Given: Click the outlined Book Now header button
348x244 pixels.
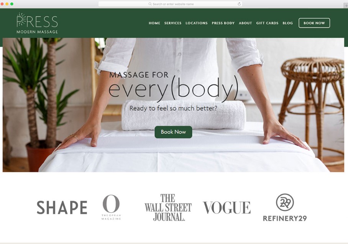Looking at the screenshot, I should 314,23.
